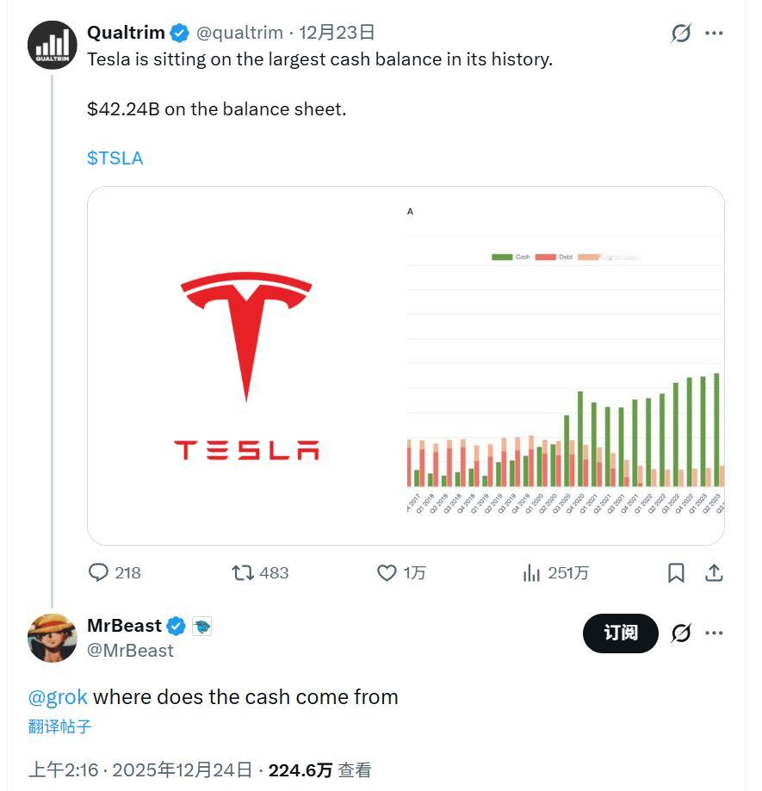
Task: Share the Qualtrim post via share icon
Action: point(714,572)
